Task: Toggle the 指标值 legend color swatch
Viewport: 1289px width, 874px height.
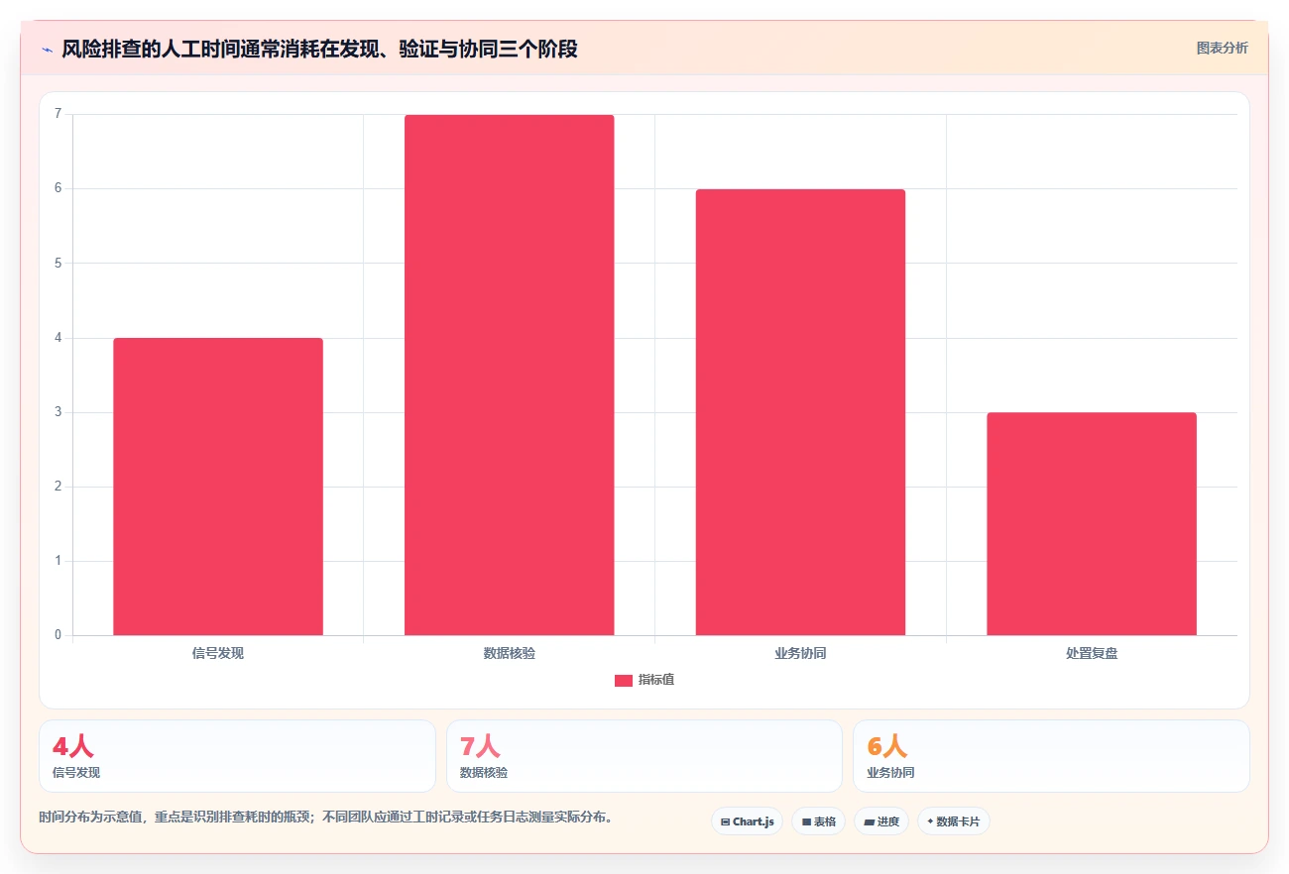Action: (x=623, y=680)
